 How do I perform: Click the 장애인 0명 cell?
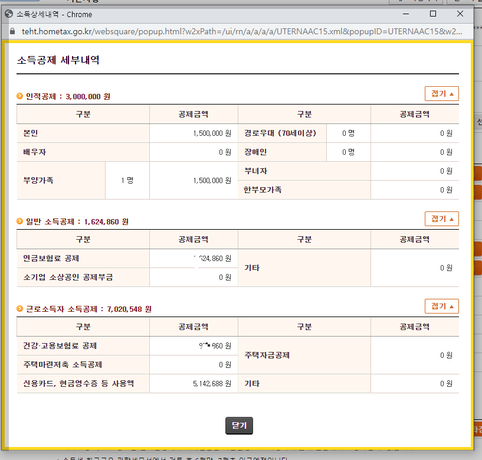click(x=349, y=152)
